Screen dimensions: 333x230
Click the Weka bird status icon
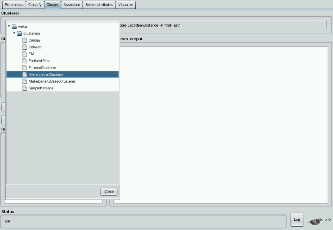point(315,221)
